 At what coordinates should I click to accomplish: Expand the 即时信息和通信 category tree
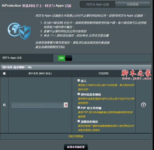[74, 94]
